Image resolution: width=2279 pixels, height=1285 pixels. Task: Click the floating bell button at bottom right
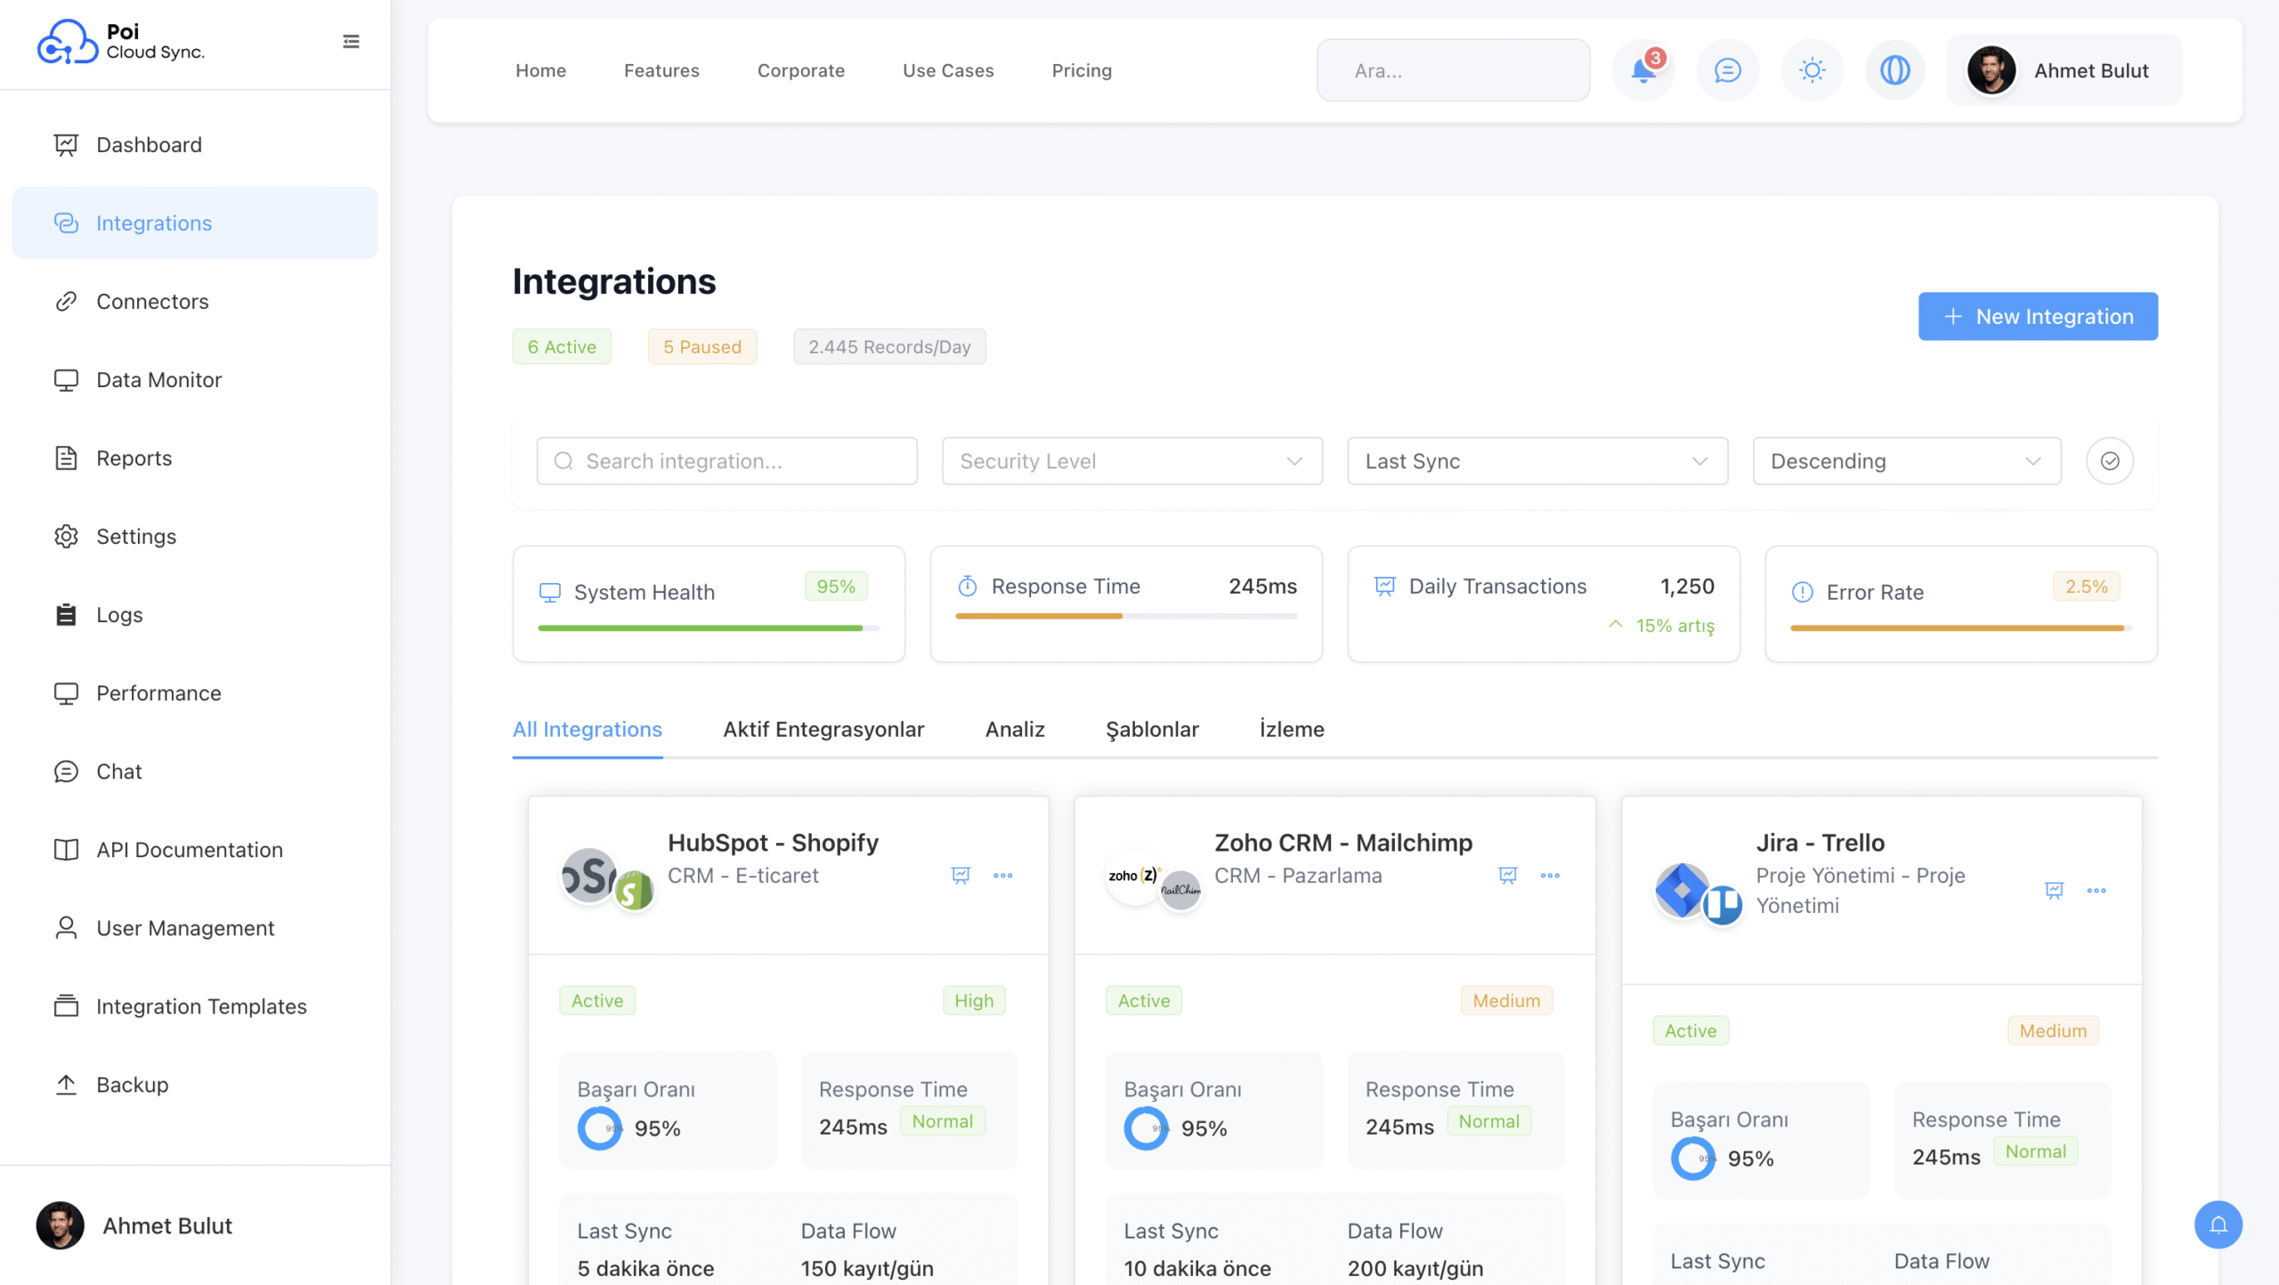coord(2218,1225)
